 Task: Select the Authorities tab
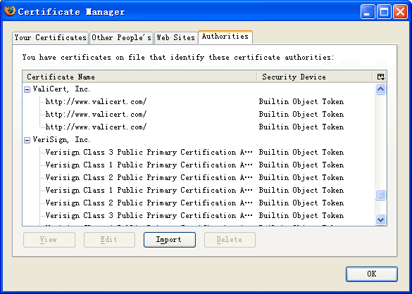225,37
